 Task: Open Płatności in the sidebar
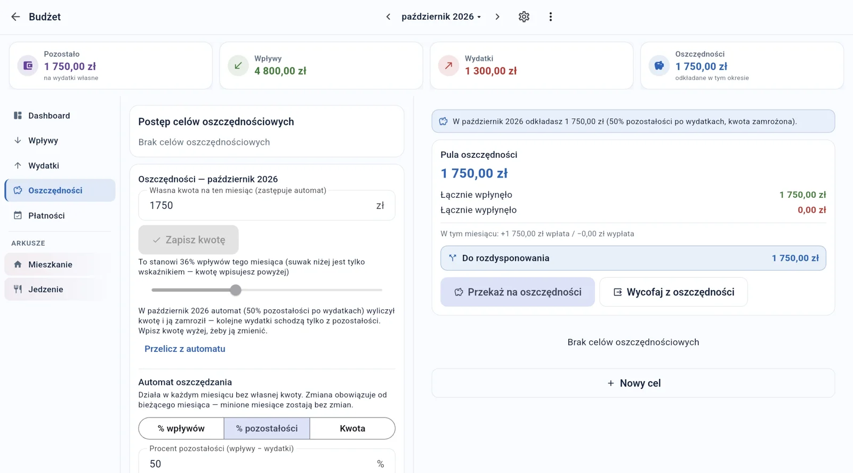tap(60, 215)
